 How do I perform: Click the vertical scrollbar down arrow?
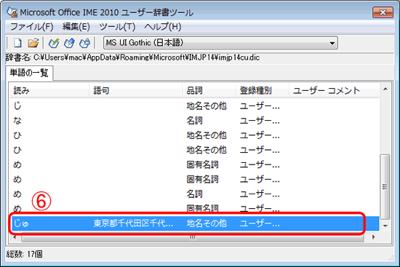(x=385, y=226)
